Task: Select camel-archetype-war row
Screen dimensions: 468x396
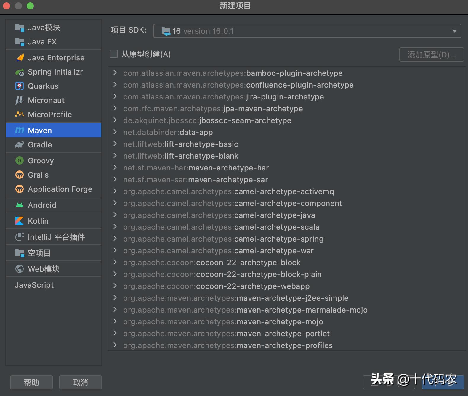Action: pyautogui.click(x=287, y=251)
